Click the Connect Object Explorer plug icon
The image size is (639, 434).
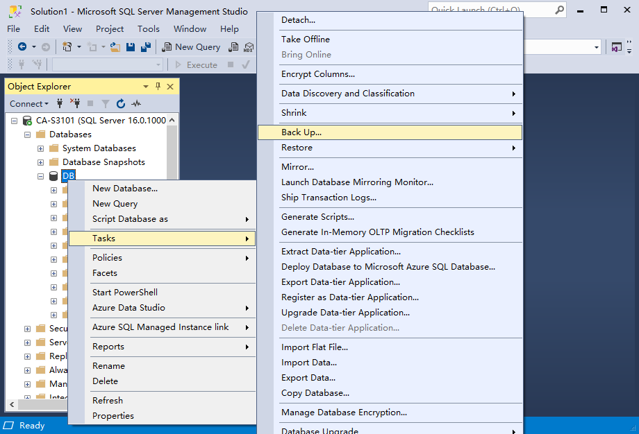click(x=60, y=104)
